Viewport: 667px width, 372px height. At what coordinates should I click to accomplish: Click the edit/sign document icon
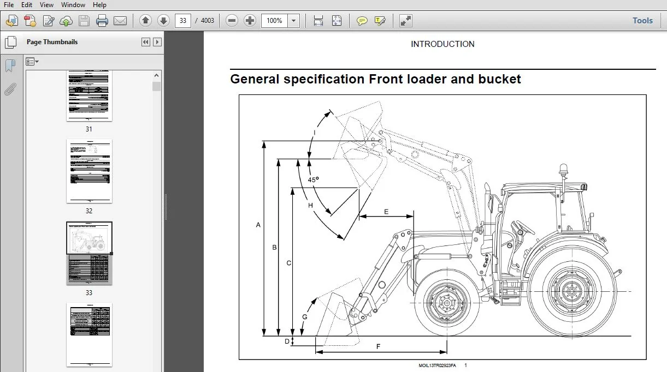[48, 21]
